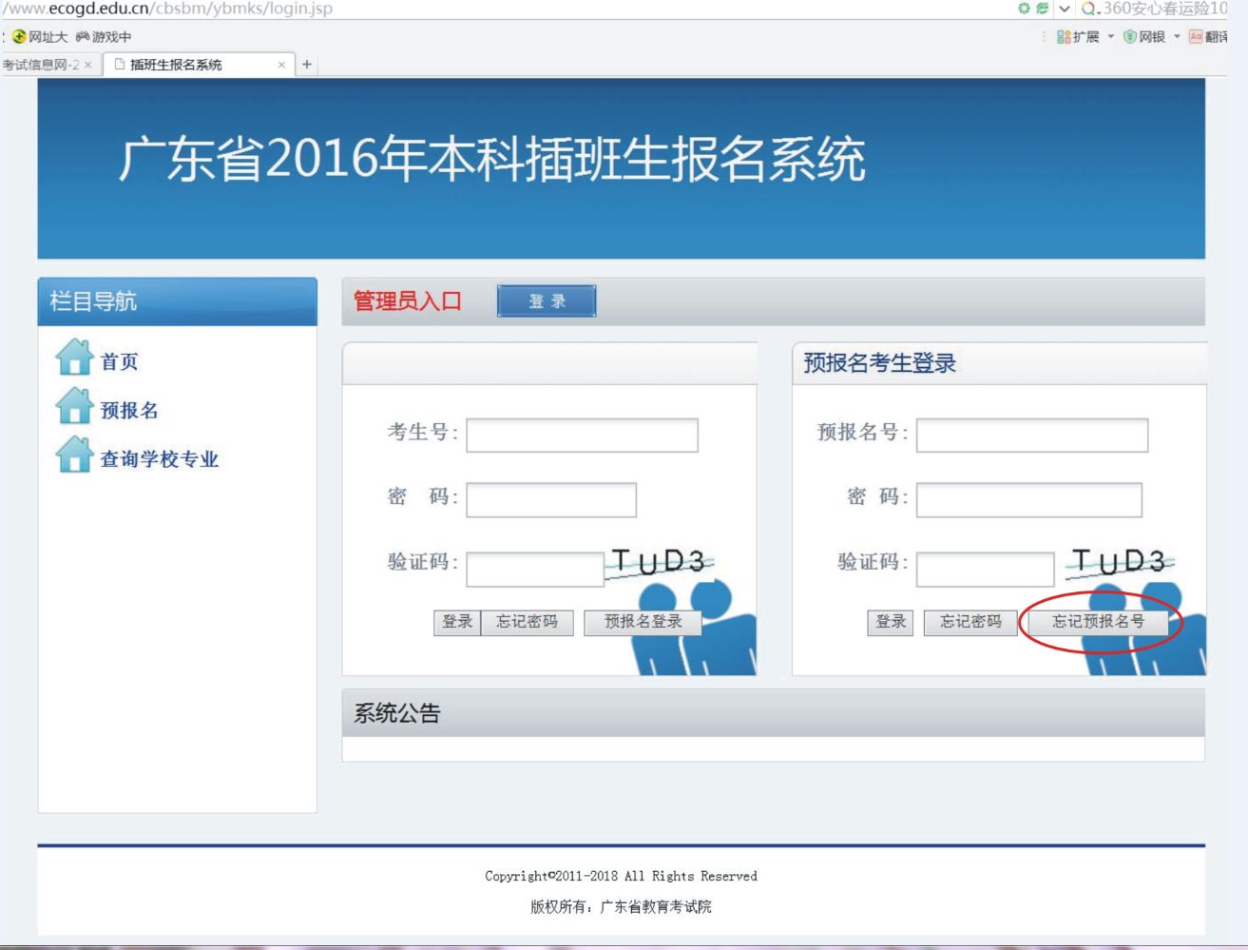Expand the 扩展 dropdown arrow

point(1110,37)
